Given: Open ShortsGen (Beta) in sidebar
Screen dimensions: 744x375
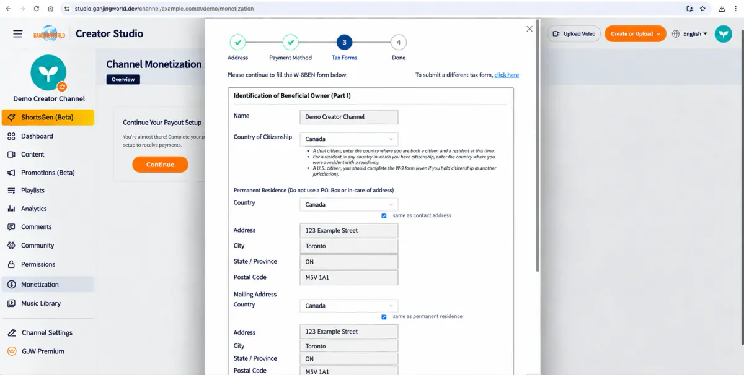Looking at the screenshot, I should pos(48,118).
